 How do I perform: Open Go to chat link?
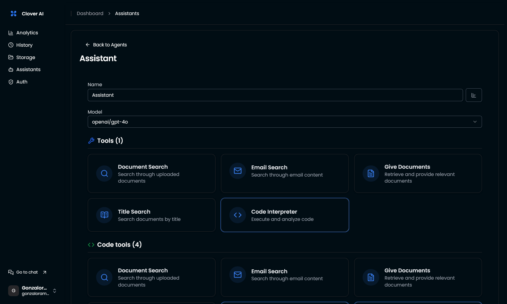click(27, 272)
